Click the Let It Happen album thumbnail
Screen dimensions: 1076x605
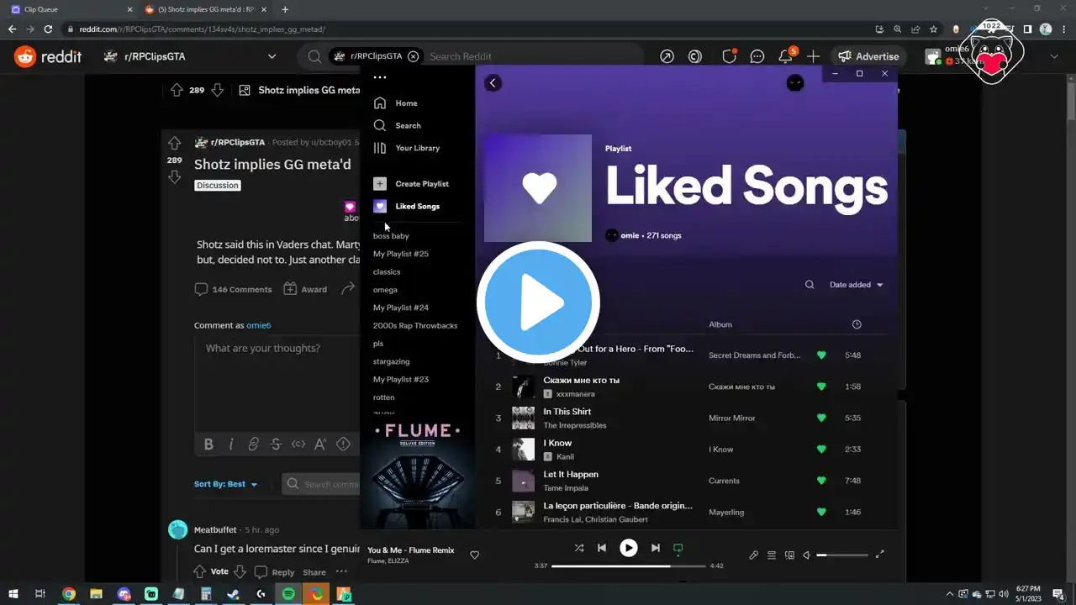(524, 481)
